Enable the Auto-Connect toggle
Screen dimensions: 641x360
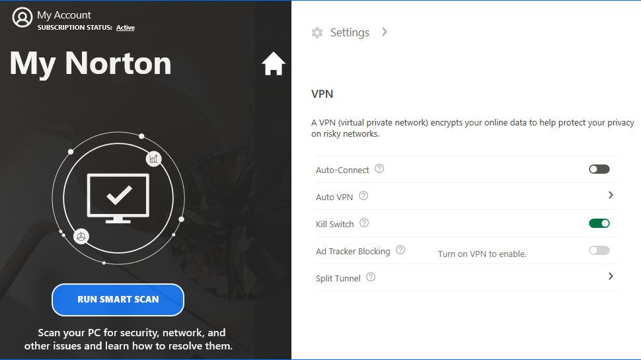tap(599, 169)
